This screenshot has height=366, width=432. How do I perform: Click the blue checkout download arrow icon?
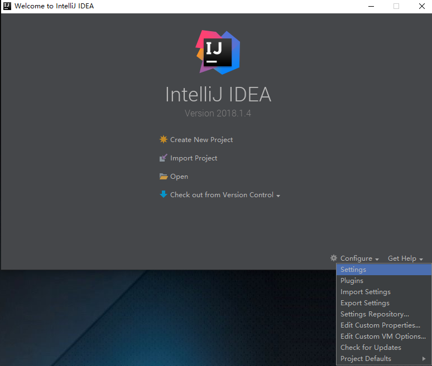pos(164,194)
